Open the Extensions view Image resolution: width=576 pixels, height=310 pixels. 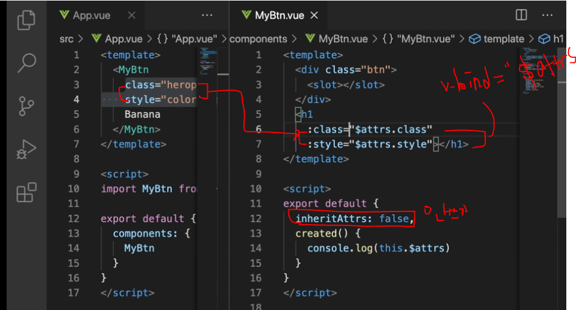(x=27, y=192)
